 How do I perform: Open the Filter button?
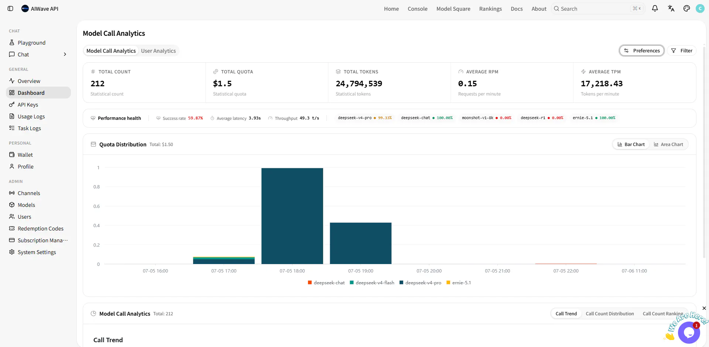682,51
